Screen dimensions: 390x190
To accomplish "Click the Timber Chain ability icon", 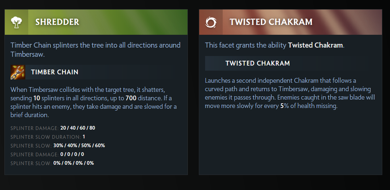I will [18, 72].
